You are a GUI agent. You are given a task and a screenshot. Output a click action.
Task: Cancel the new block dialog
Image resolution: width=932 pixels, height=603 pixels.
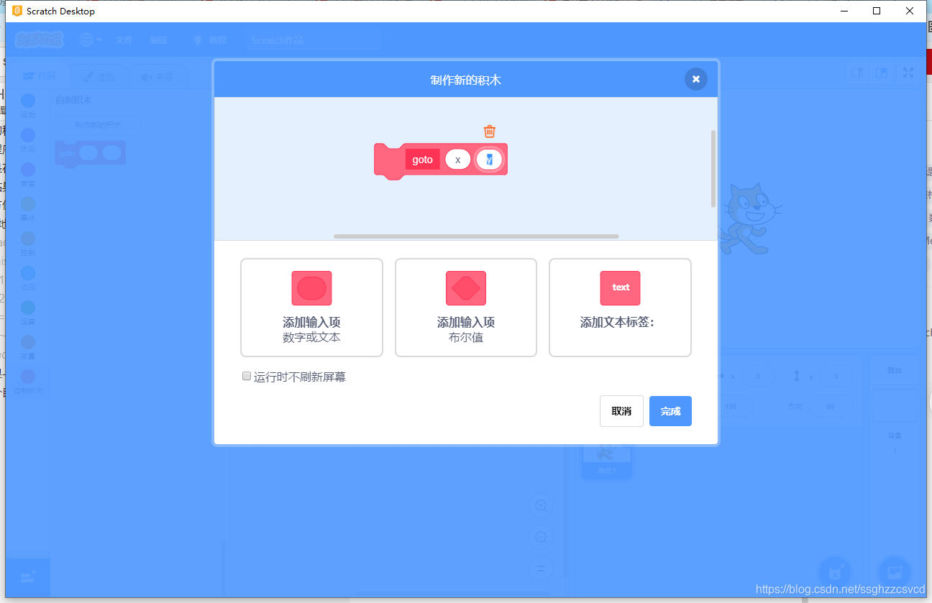(621, 411)
